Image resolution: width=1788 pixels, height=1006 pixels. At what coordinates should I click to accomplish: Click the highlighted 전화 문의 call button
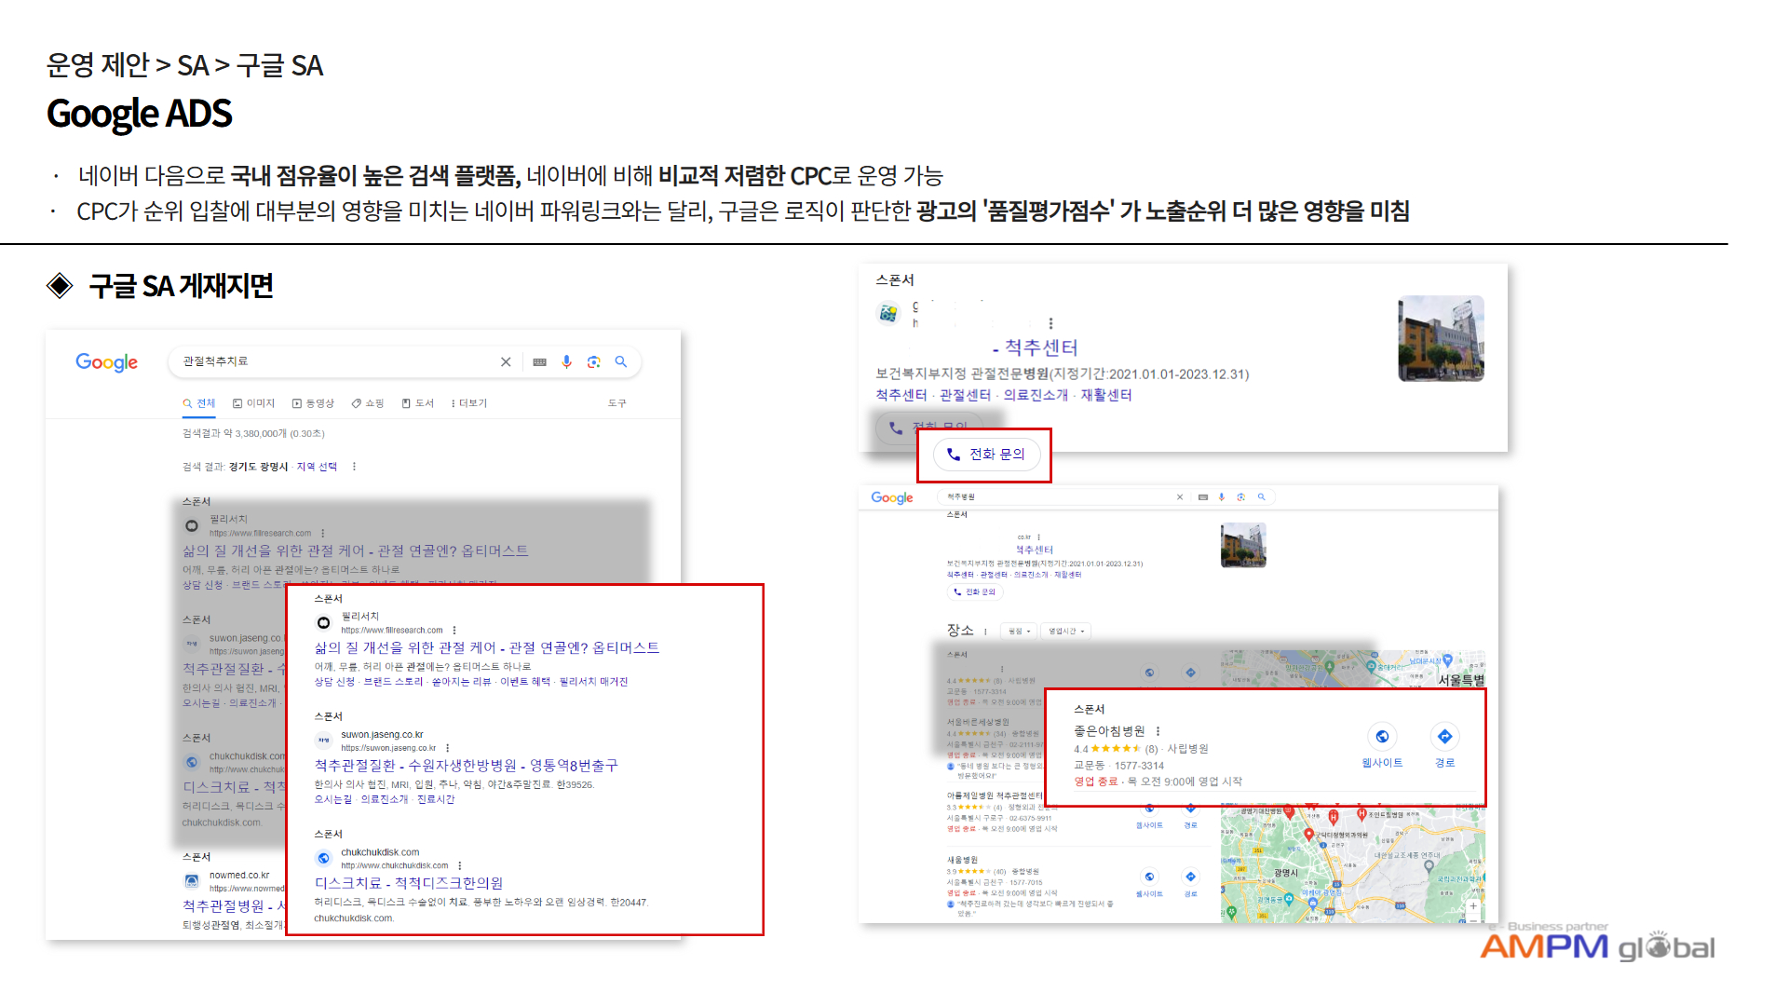[x=986, y=455]
